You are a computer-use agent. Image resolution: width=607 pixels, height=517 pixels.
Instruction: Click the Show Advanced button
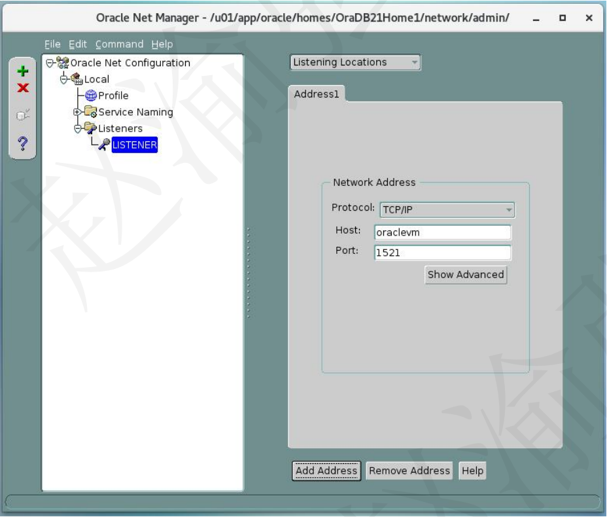466,275
